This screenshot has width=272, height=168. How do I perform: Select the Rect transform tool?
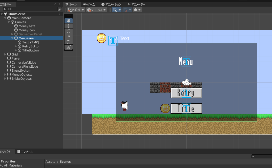69,42
